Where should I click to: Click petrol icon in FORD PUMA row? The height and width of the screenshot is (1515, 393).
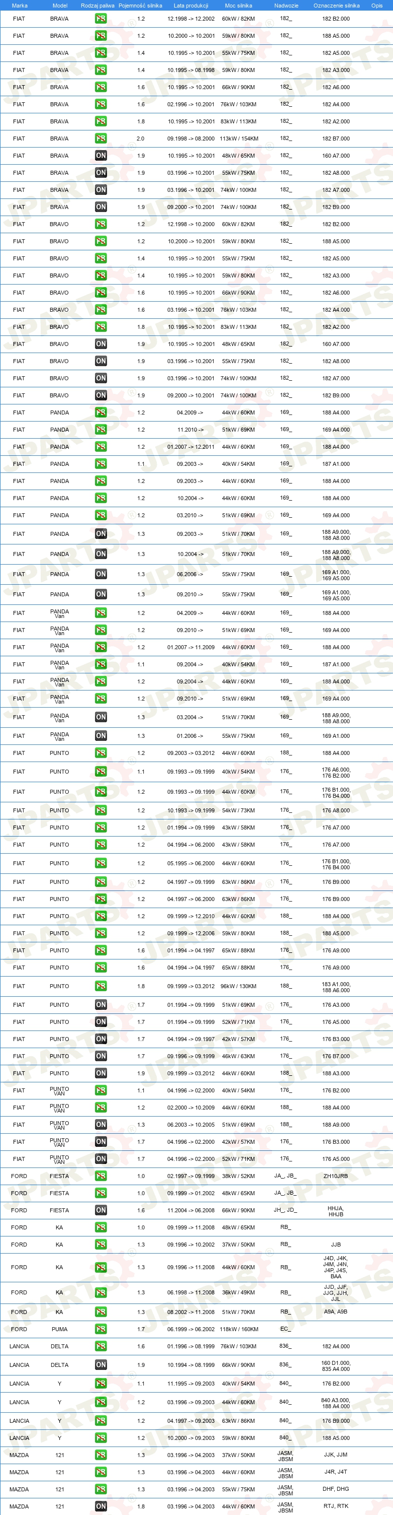[x=101, y=1329]
